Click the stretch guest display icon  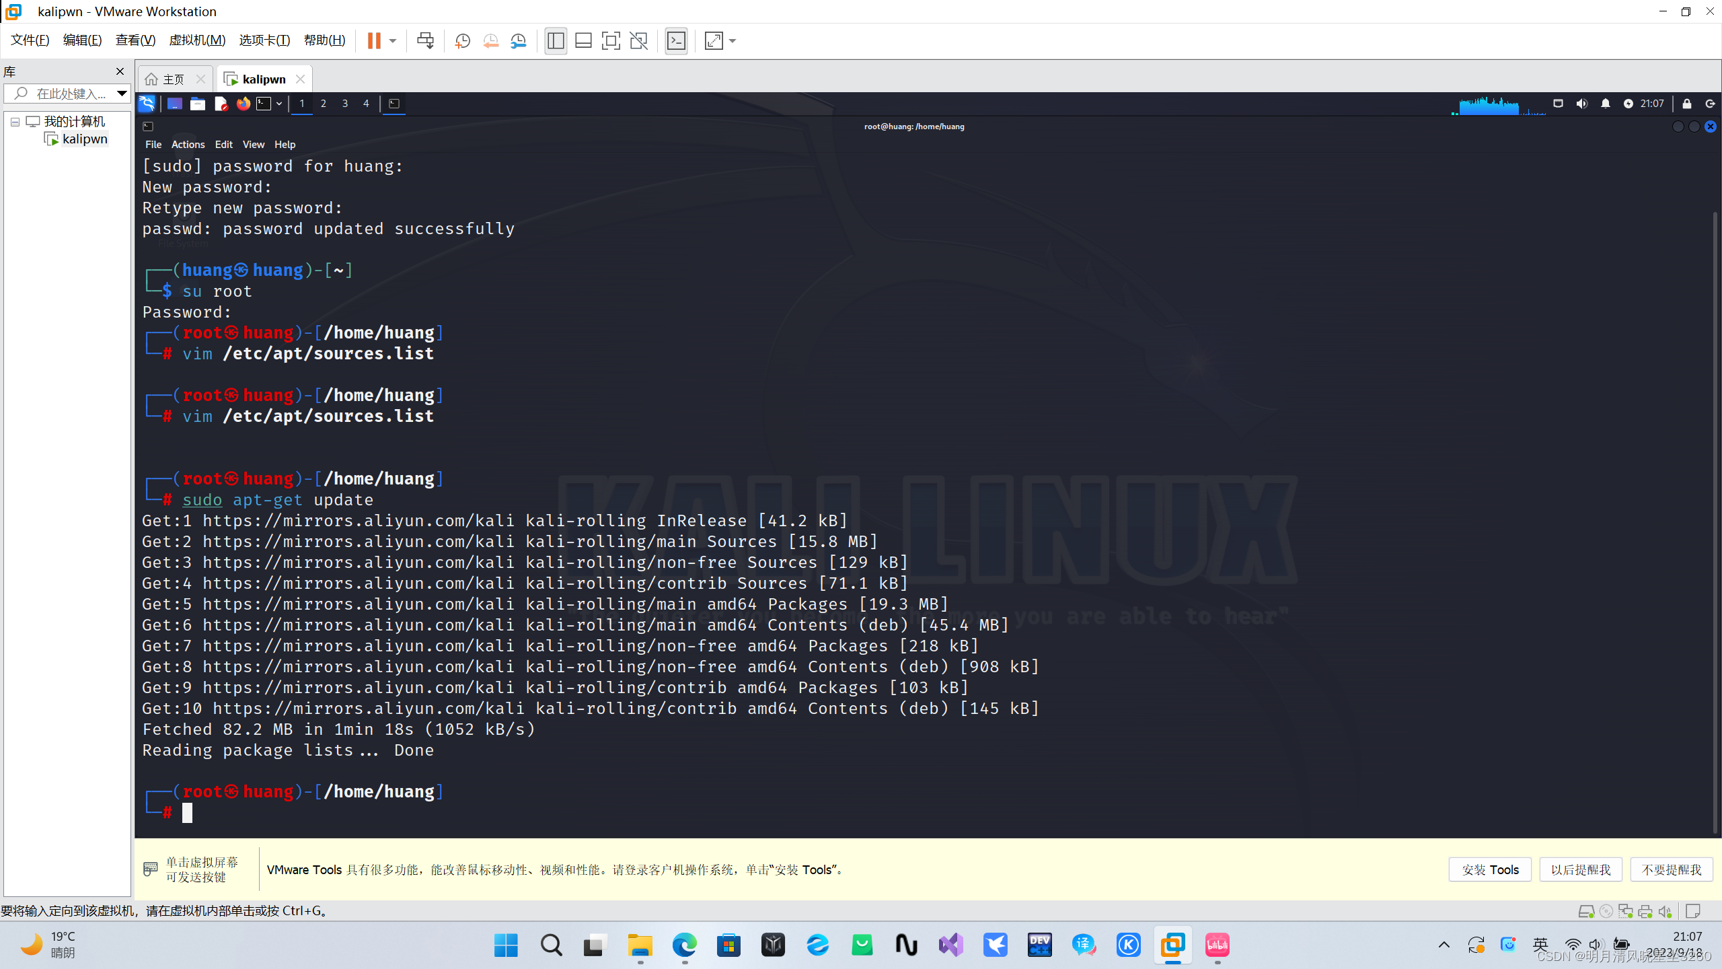click(714, 41)
